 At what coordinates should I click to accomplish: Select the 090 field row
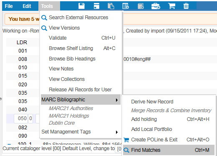pos(23,136)
